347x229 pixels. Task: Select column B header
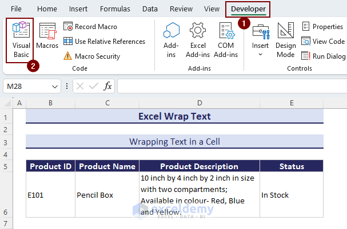50,103
